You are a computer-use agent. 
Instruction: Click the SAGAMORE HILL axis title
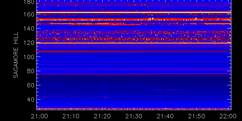pos(16,55)
